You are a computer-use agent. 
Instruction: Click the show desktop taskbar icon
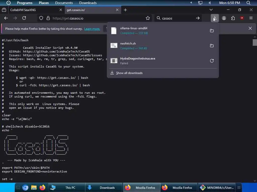18,187
